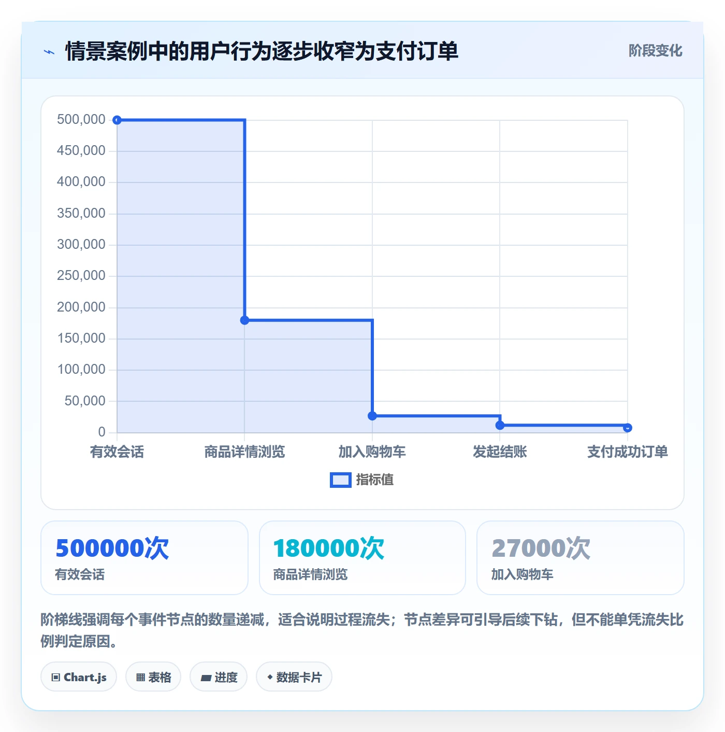Click the lightning icon beside the title

point(49,52)
